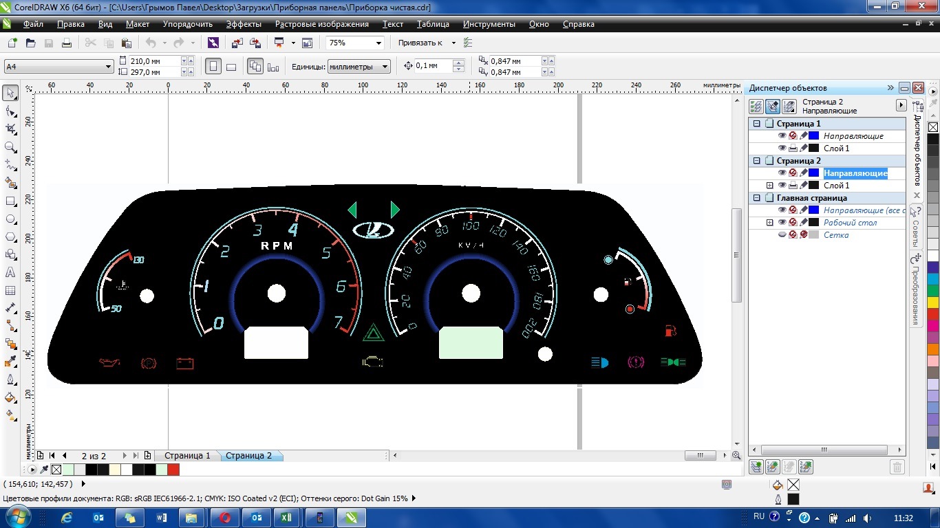Collapse the Главная страница node
The width and height of the screenshot is (940, 528).
(757, 198)
